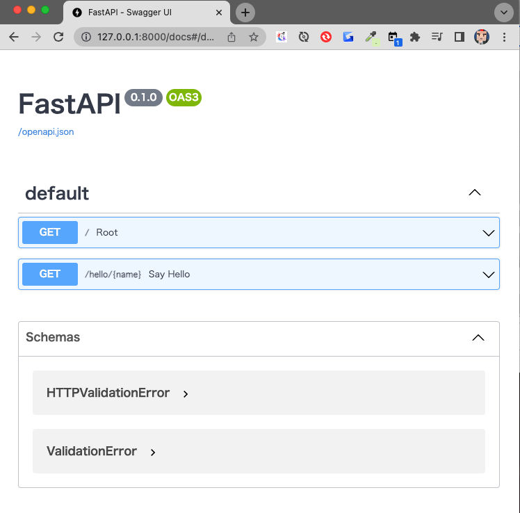
Task: Collapse the Schemas section chevron
Action: [x=478, y=338]
